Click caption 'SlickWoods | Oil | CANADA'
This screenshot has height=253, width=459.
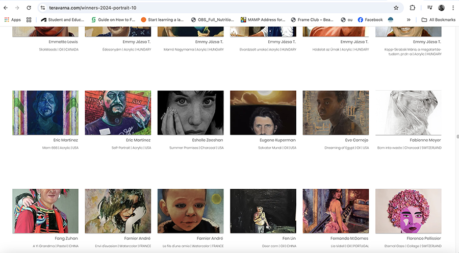click(59, 49)
